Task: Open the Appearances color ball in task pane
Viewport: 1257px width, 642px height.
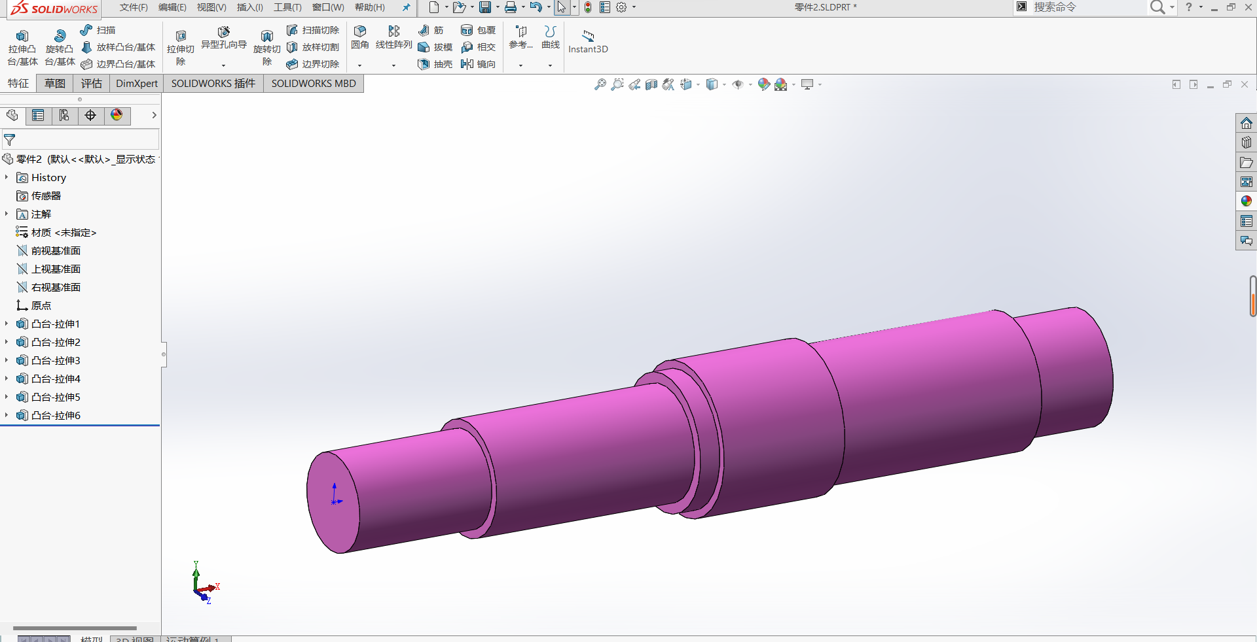Action: [1246, 201]
